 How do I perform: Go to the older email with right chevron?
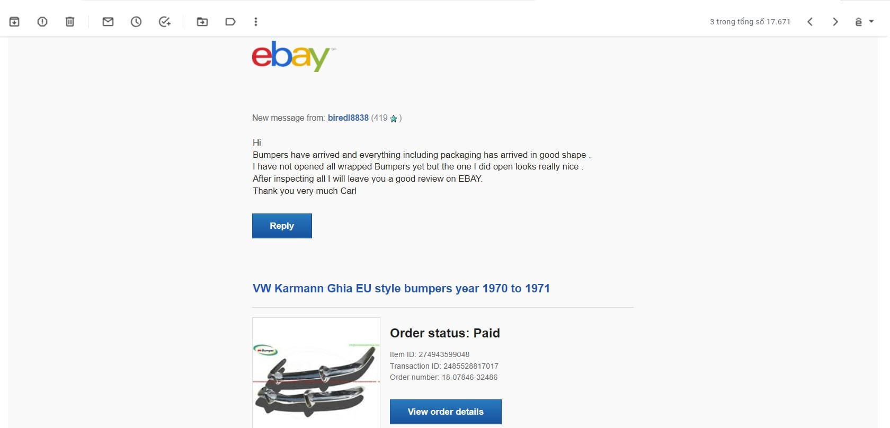835,22
